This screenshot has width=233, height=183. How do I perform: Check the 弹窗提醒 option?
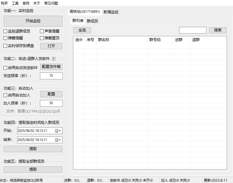(x=5, y=38)
